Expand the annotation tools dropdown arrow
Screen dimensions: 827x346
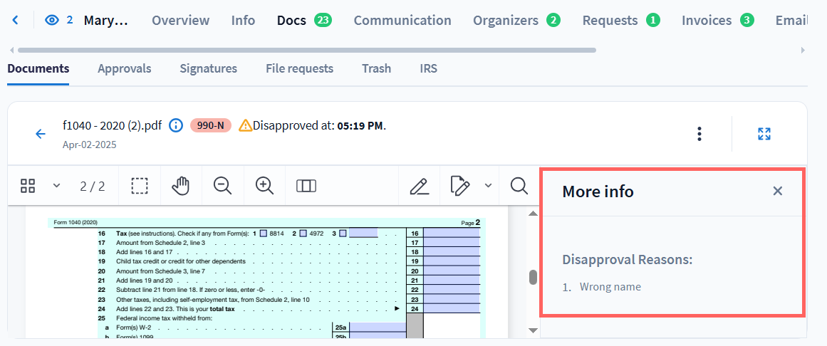tap(488, 186)
